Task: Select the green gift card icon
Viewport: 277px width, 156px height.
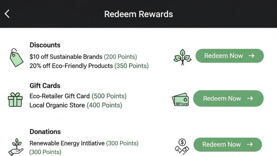Action: [181, 99]
